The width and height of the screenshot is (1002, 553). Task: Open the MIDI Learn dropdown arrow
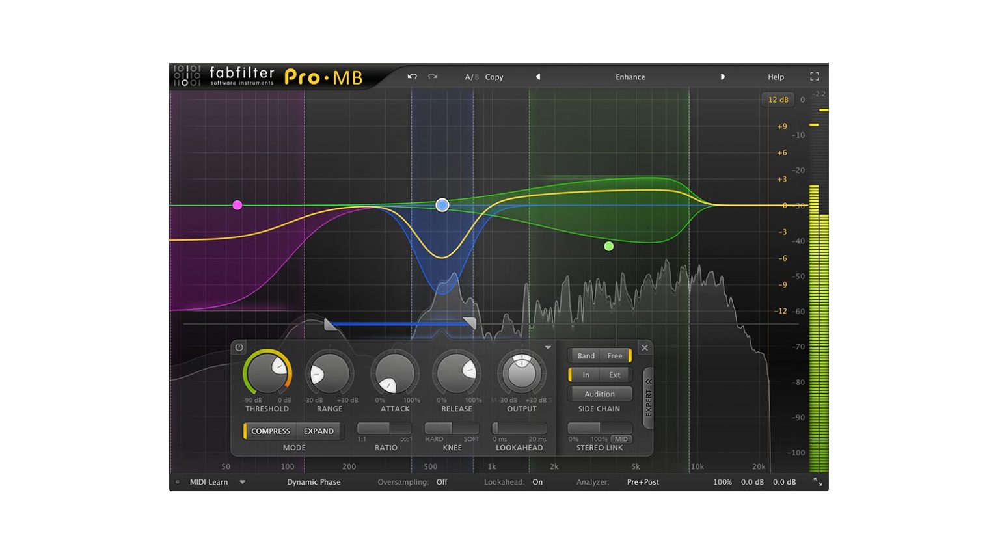point(242,482)
